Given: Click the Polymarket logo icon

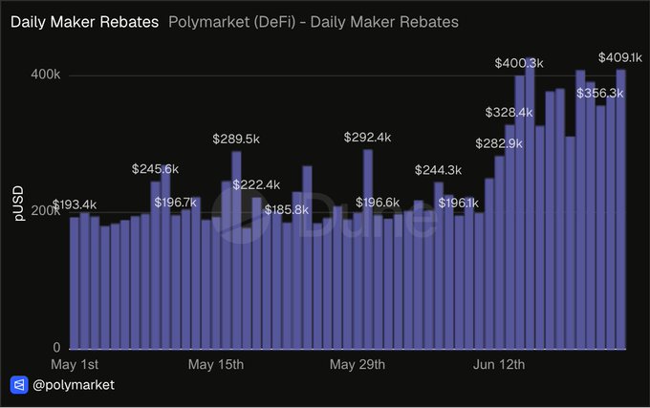Looking at the screenshot, I should coord(19,385).
